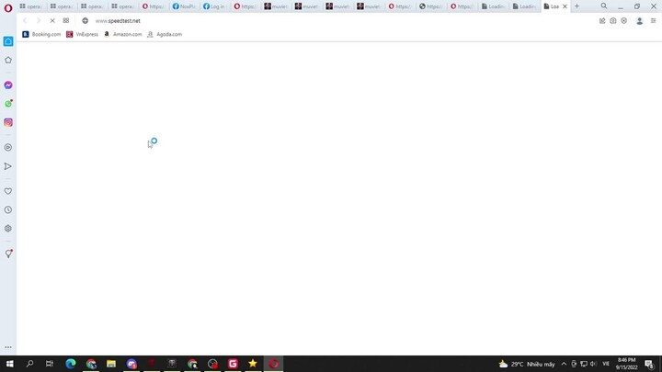Viewport: 662px width, 372px height.
Task: Show hidden system tray icons
Action: click(564, 364)
